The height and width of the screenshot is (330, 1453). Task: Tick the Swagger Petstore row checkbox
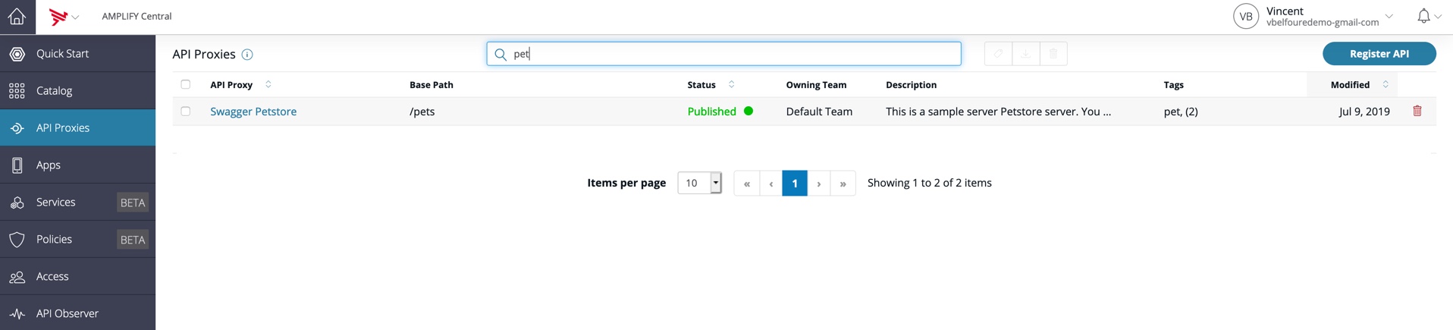coord(186,111)
